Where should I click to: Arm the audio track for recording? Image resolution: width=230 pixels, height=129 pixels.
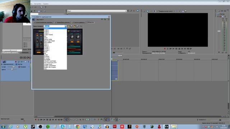[16, 62]
